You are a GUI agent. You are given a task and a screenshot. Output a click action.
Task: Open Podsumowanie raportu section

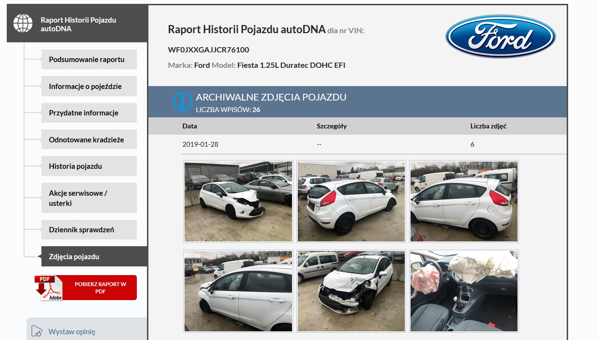(x=89, y=60)
